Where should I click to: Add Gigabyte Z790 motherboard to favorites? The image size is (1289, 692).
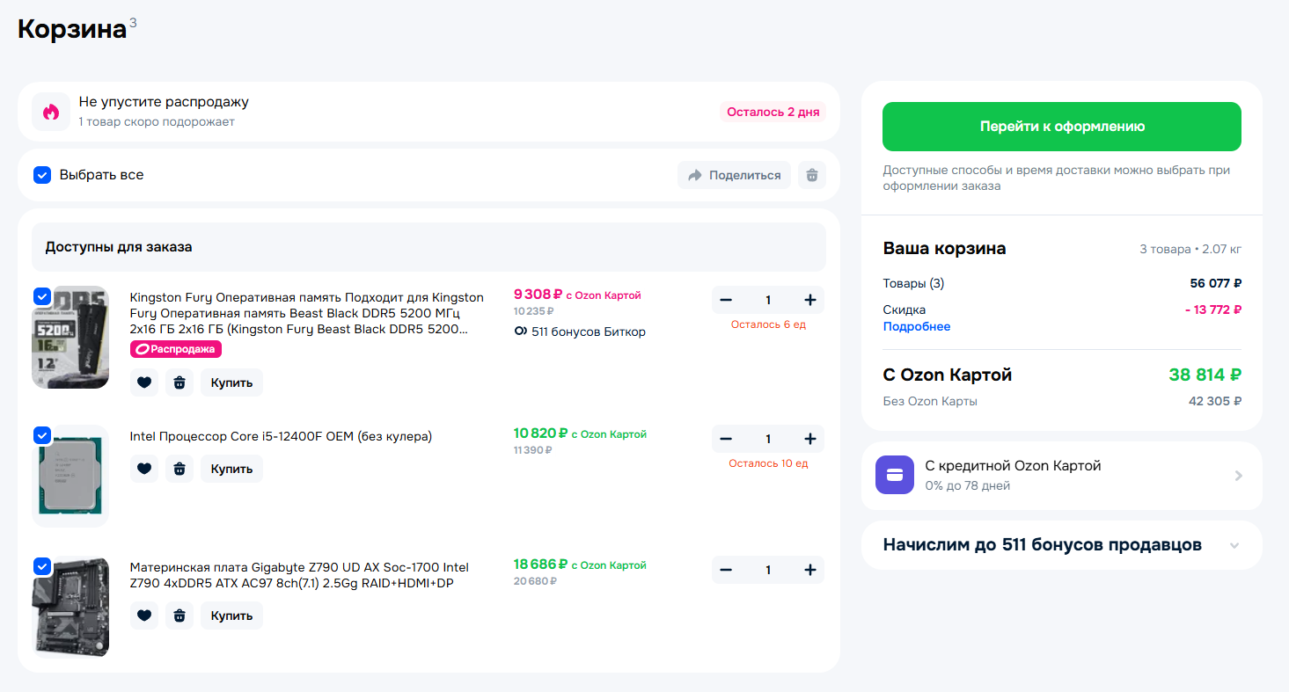click(144, 616)
